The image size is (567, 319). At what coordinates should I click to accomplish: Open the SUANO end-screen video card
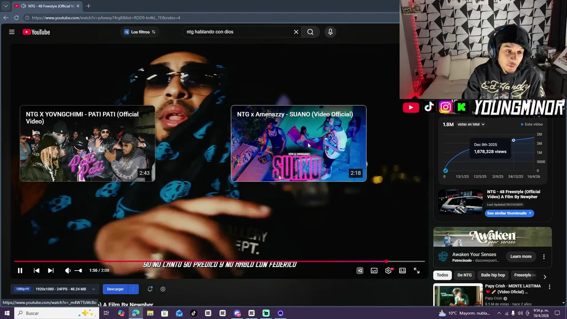click(x=299, y=144)
